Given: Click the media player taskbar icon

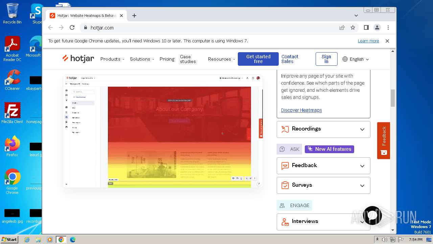Looking at the screenshot, I should click(50, 240).
